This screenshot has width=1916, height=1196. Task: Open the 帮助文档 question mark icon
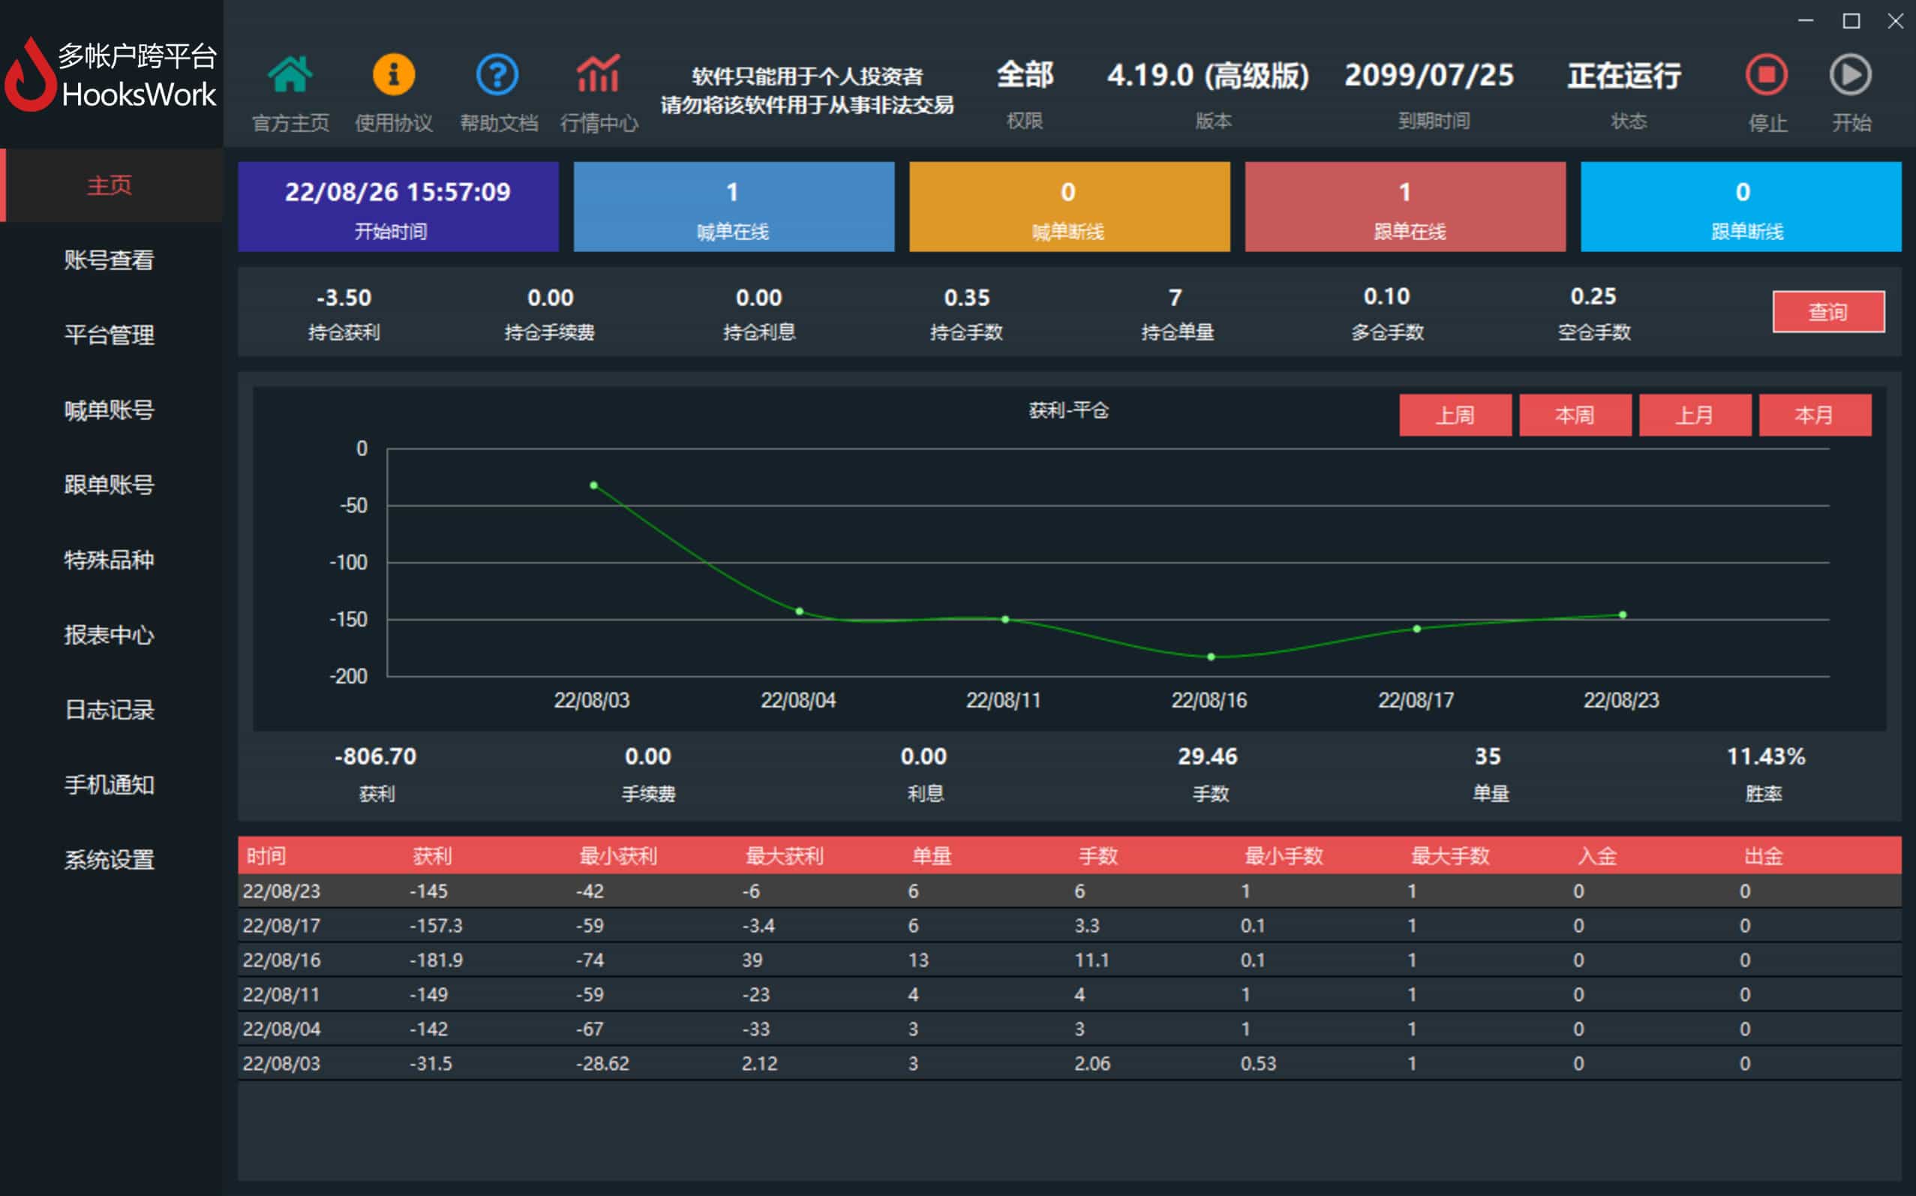497,75
